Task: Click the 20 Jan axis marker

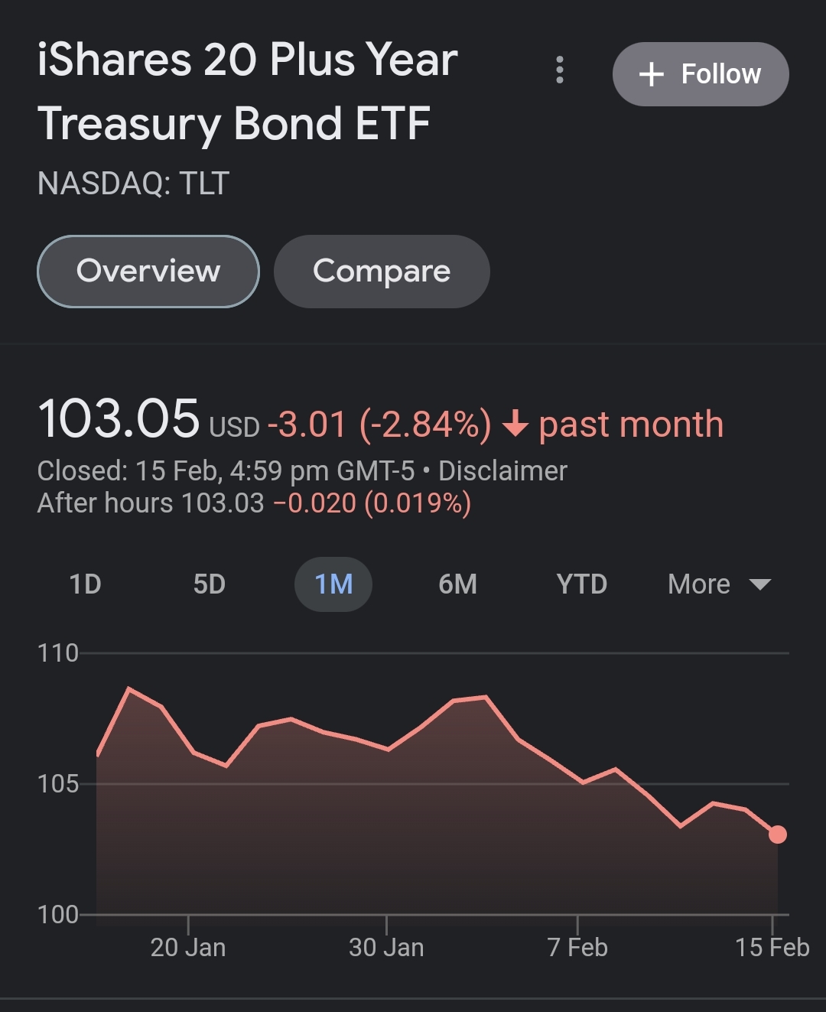Action: [188, 947]
